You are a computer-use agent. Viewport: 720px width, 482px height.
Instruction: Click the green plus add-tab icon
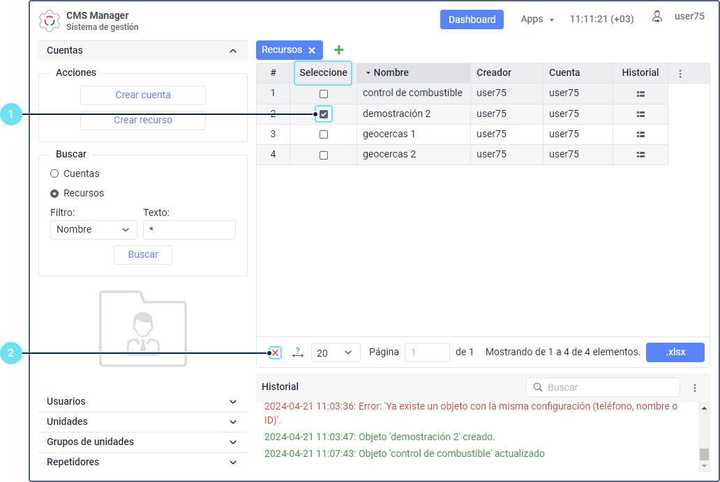click(x=339, y=50)
